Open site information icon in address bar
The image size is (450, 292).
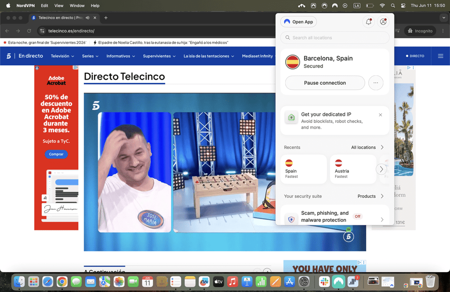(x=42, y=31)
